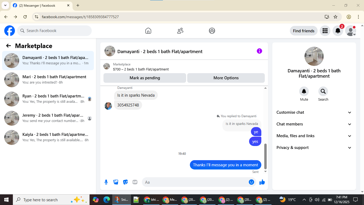Open the Windows notification center icon
This screenshot has width=364, height=205.
(355, 200)
